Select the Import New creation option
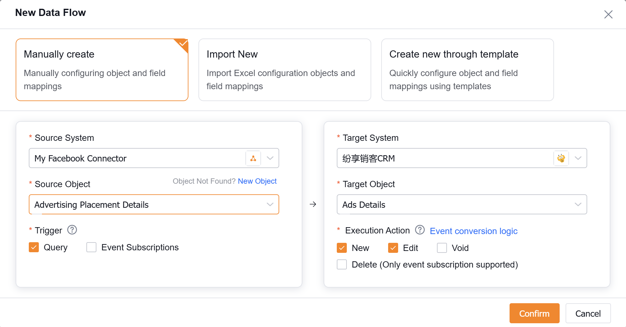Image resolution: width=626 pixels, height=327 pixels. coord(285,70)
